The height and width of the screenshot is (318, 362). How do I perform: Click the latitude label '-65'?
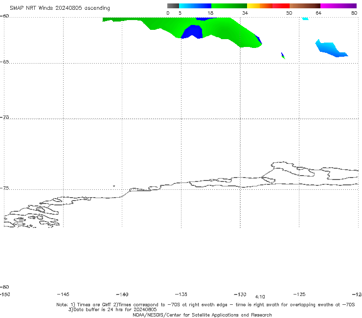coord(4,62)
